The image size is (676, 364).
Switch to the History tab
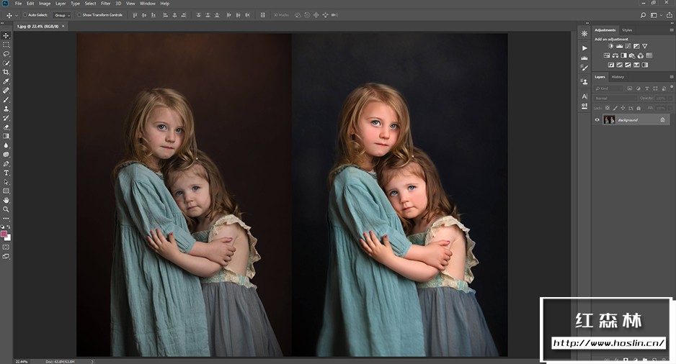click(x=618, y=77)
